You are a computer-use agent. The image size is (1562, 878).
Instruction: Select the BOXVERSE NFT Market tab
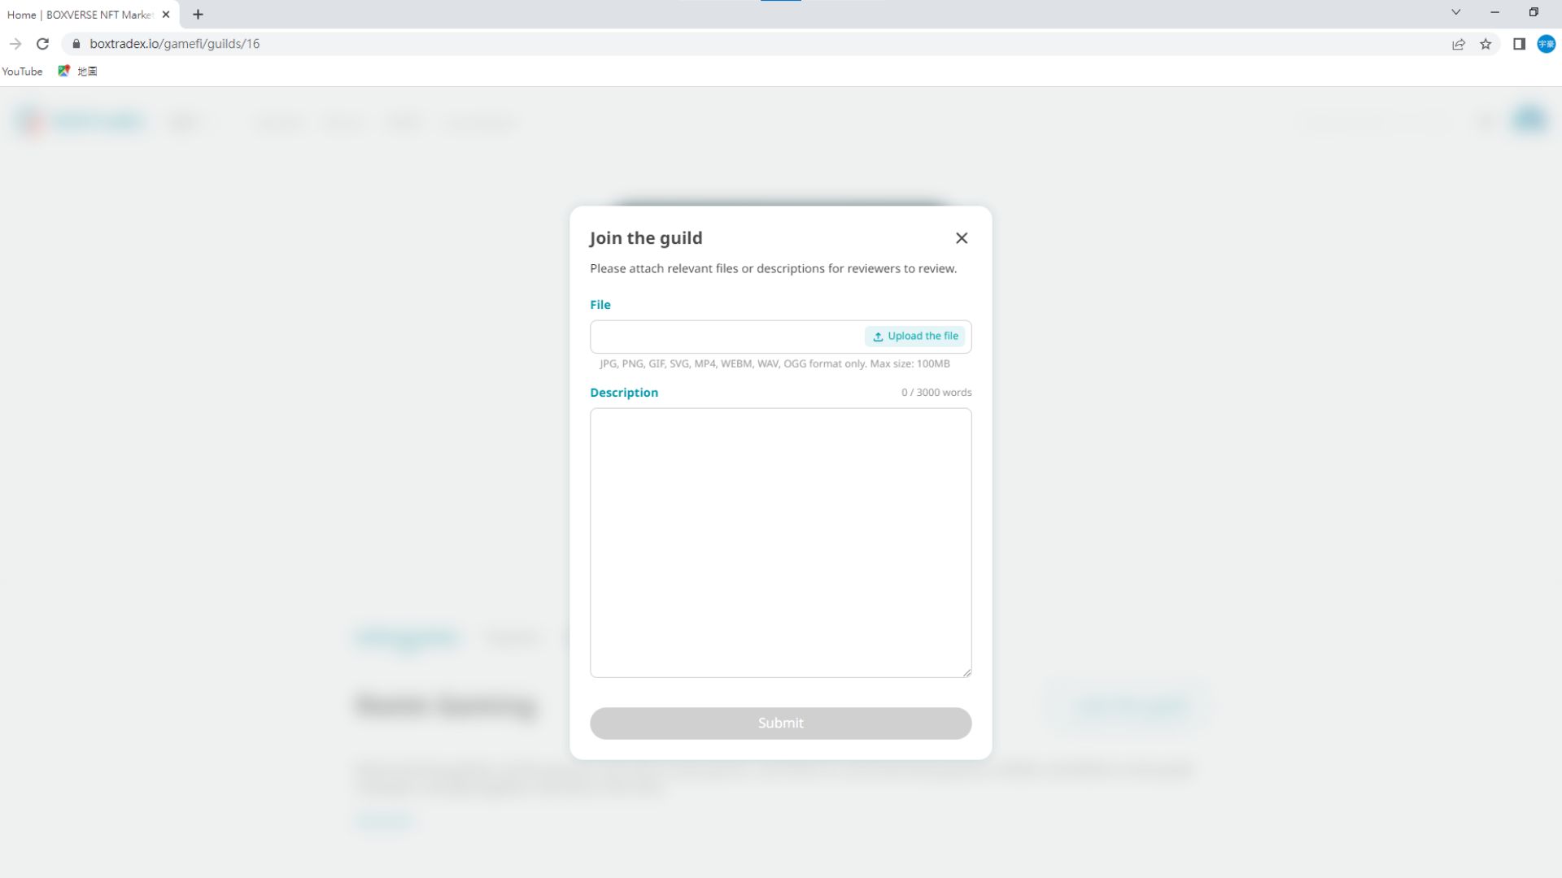80,15
